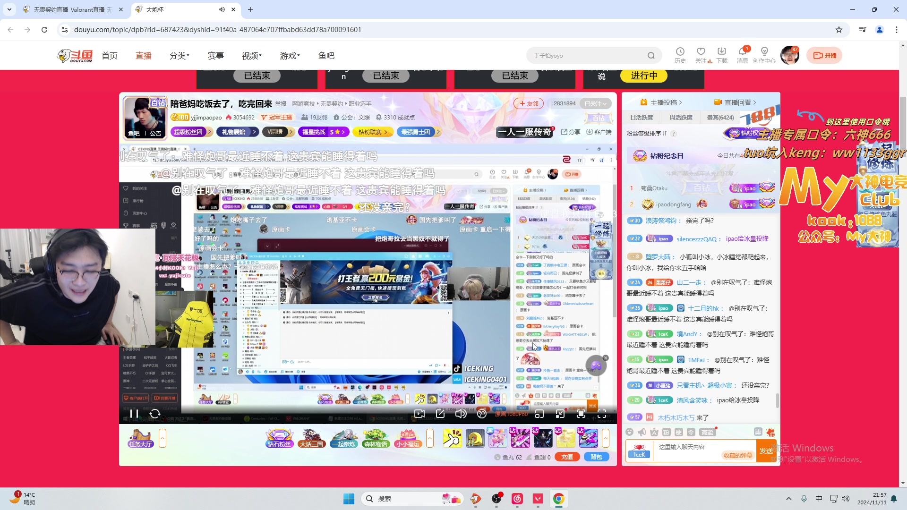Viewport: 907px width, 510px height.
Task: Click the megaphone broadcast icon in chat toolbar
Action: pos(642,432)
